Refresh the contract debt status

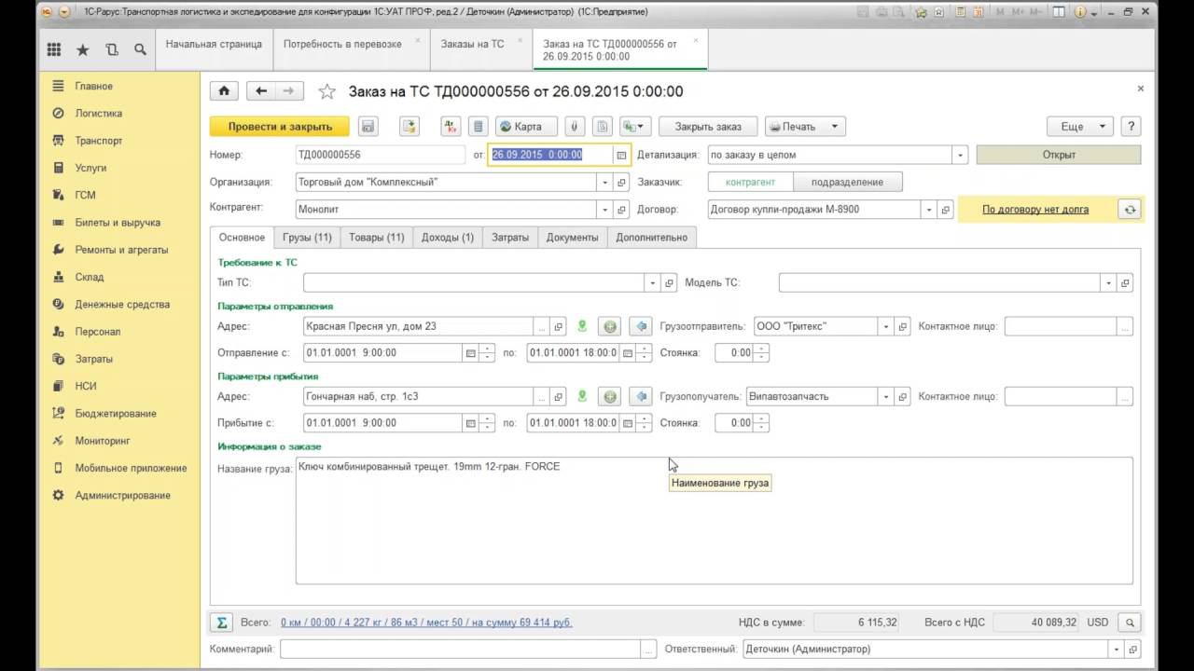[1130, 210]
